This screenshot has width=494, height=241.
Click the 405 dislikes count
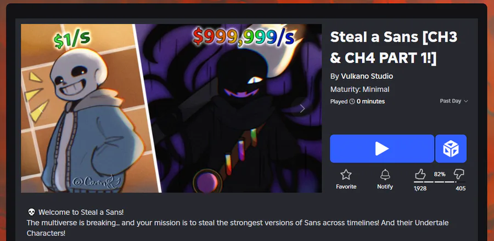coord(461,188)
